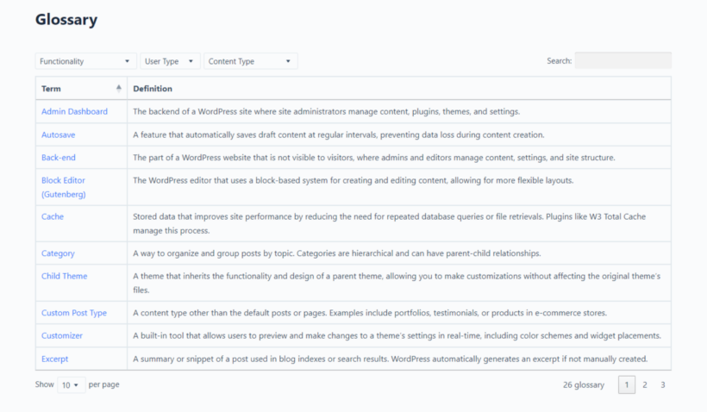The width and height of the screenshot is (707, 412).
Task: Click the Category definition about organizing posts
Action: (337, 253)
